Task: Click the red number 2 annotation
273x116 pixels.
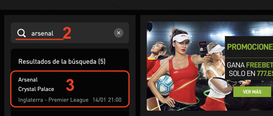Action: pos(67,33)
